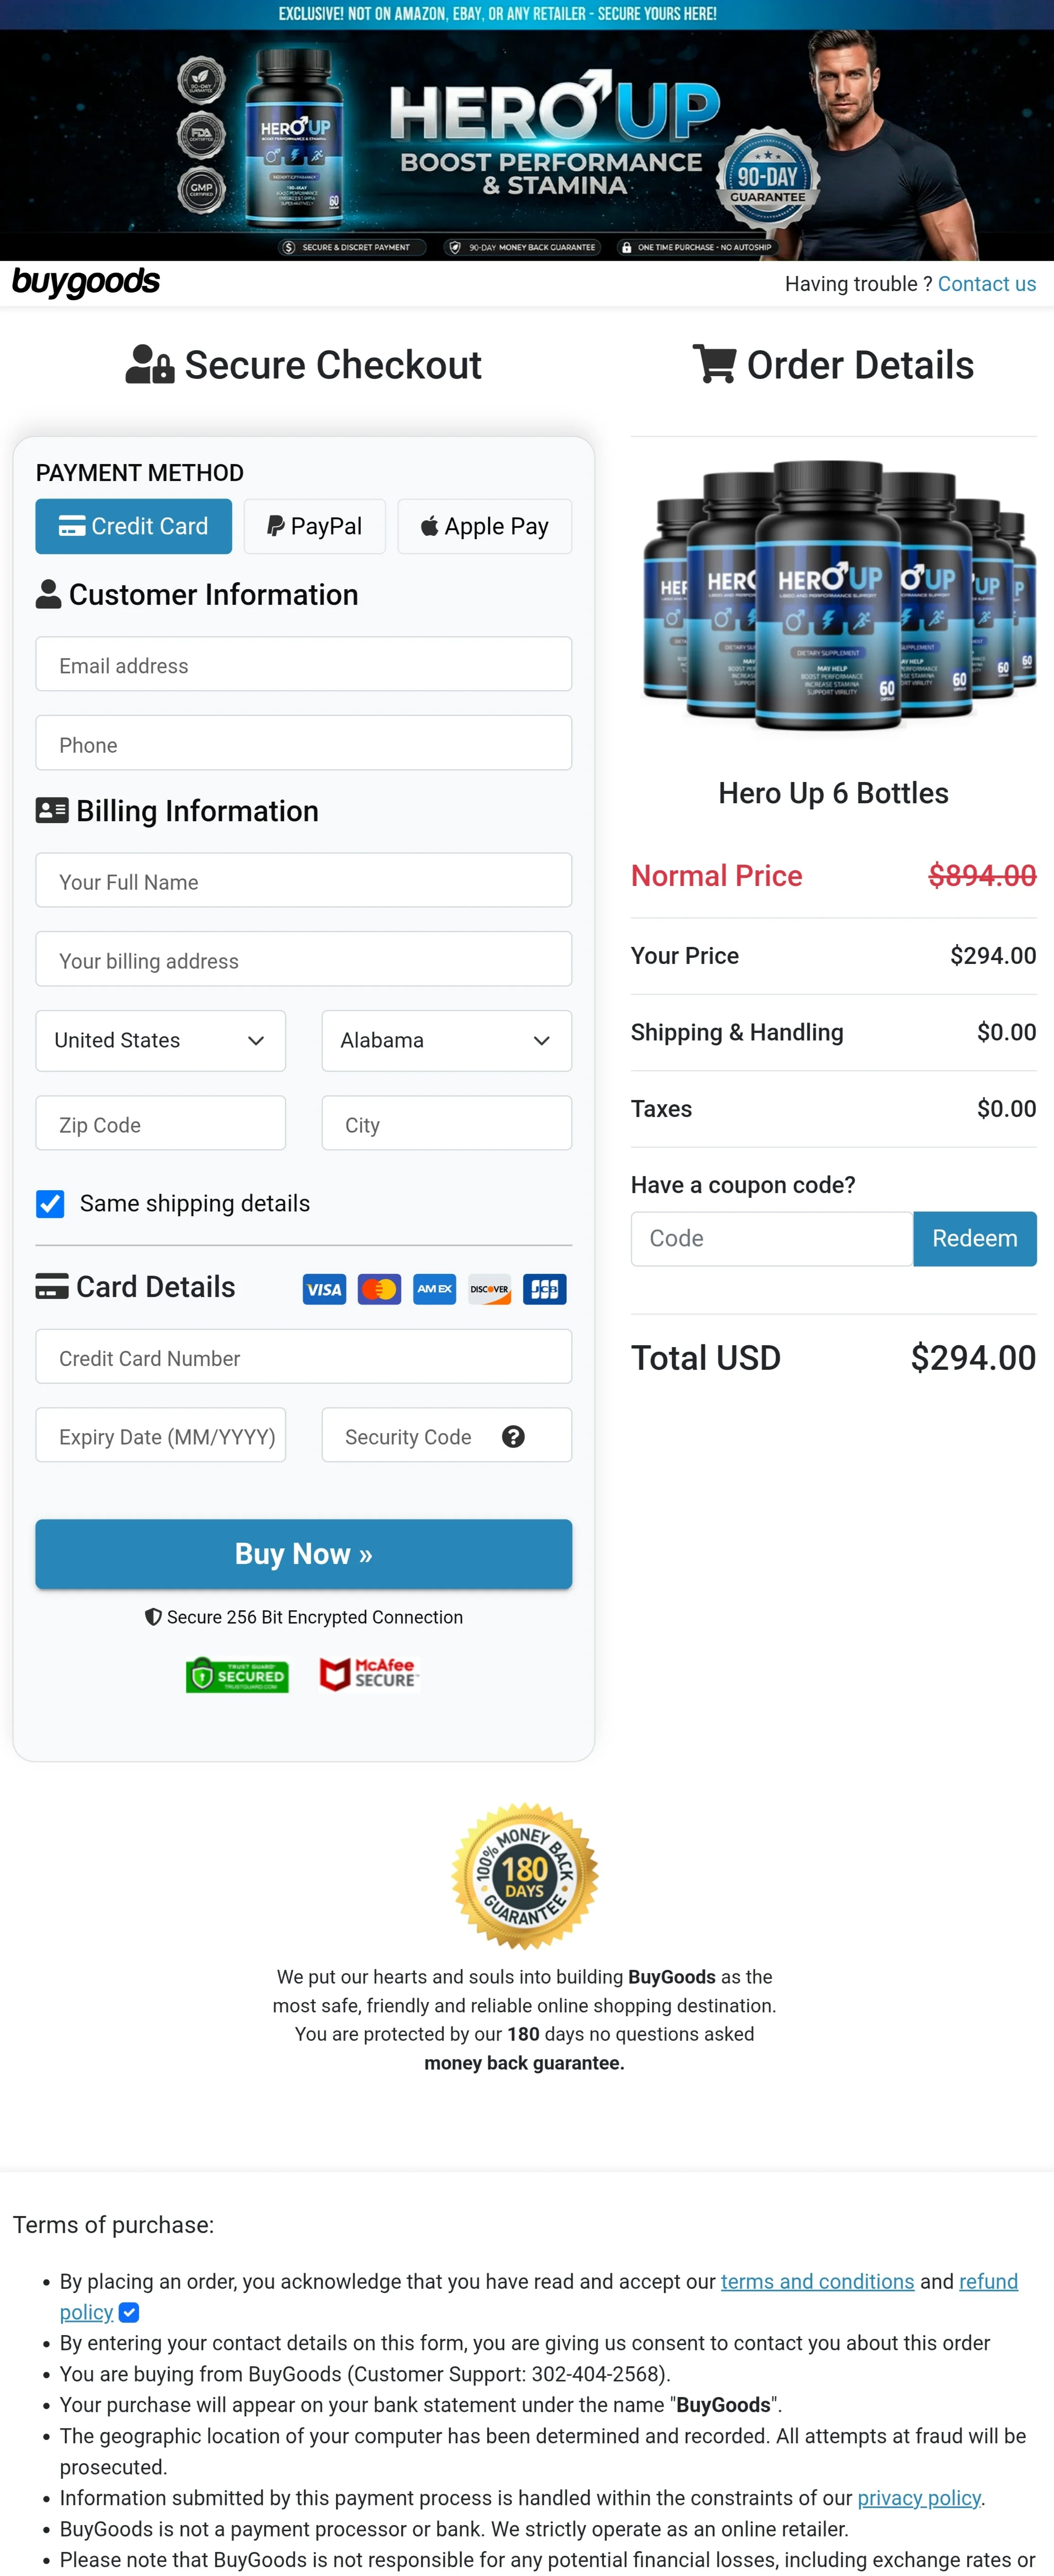Click the Security Code help question-mark icon
Image resolution: width=1054 pixels, height=2576 pixels.
tap(513, 1436)
